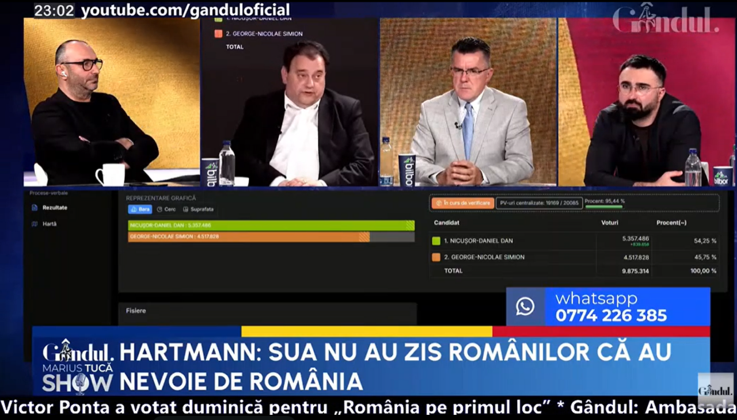Click the youtube.com/gandulofficial link text
The width and height of the screenshot is (737, 420).
pos(185,10)
